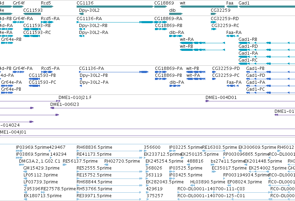Click protein CG32259-PC label
The image size is (295, 201).
226,75
